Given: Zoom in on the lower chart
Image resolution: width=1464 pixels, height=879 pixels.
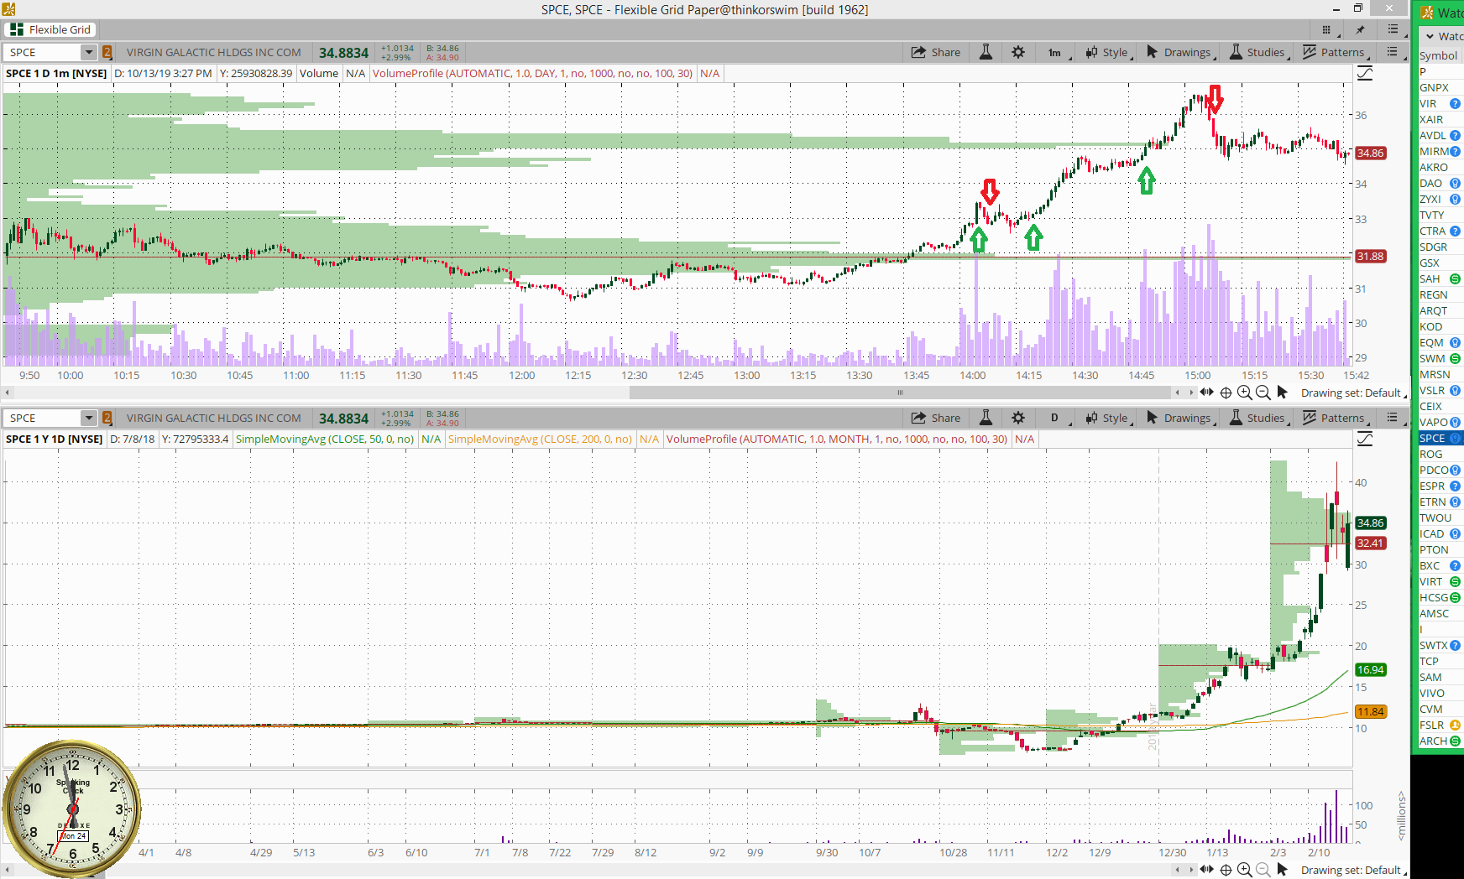Looking at the screenshot, I should [1244, 870].
